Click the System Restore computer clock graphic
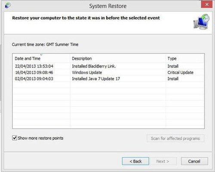This screenshot has height=172, width=215. tap(202, 21)
